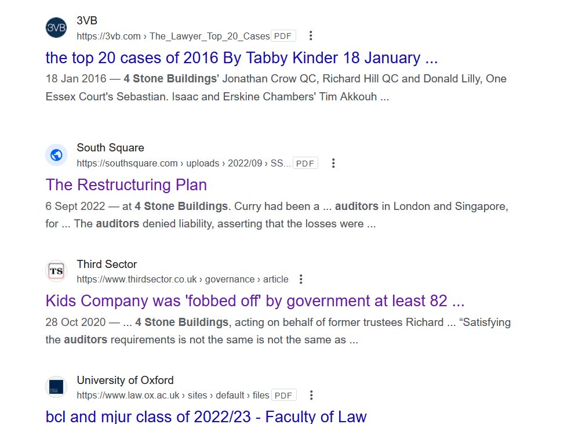The height and width of the screenshot is (424, 564).
Task: Click the University of Oxford site favicon
Action: tap(56, 387)
